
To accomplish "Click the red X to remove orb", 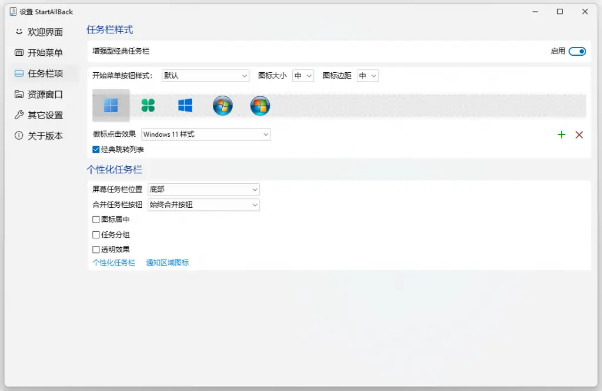I will [x=579, y=134].
